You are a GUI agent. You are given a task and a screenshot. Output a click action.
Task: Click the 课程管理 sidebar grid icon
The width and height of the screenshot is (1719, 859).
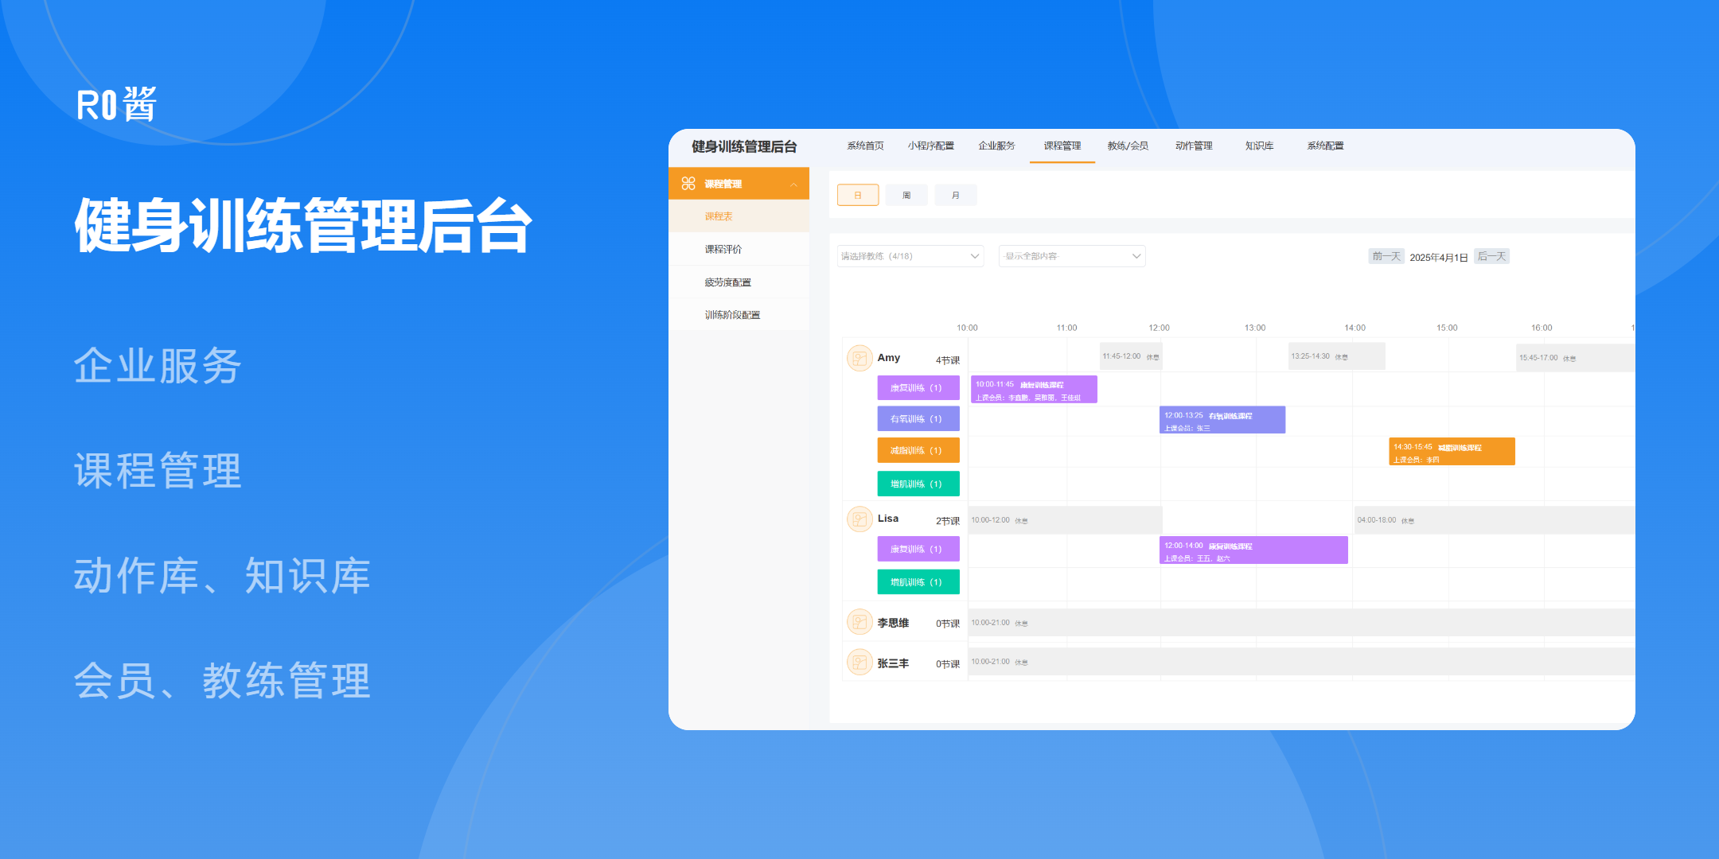(x=688, y=184)
